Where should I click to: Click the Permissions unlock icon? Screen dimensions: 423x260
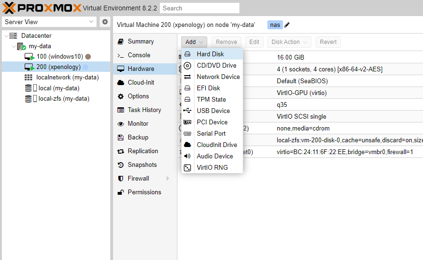pyautogui.click(x=121, y=192)
